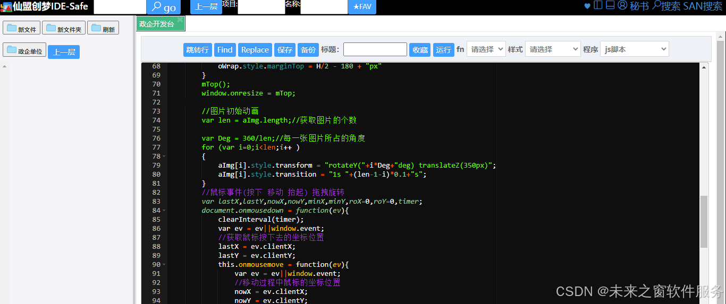Switch to the 政企开发台 tab
Screen dimensions: 726x304
157,24
